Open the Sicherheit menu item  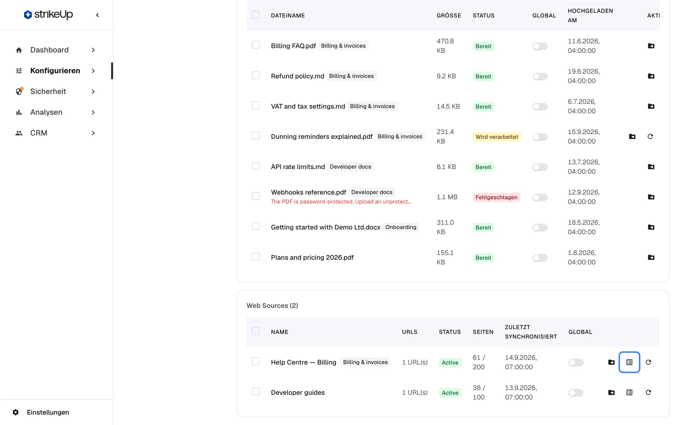(x=48, y=91)
